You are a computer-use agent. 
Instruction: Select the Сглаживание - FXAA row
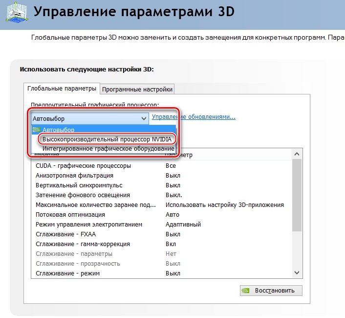click(x=162, y=234)
